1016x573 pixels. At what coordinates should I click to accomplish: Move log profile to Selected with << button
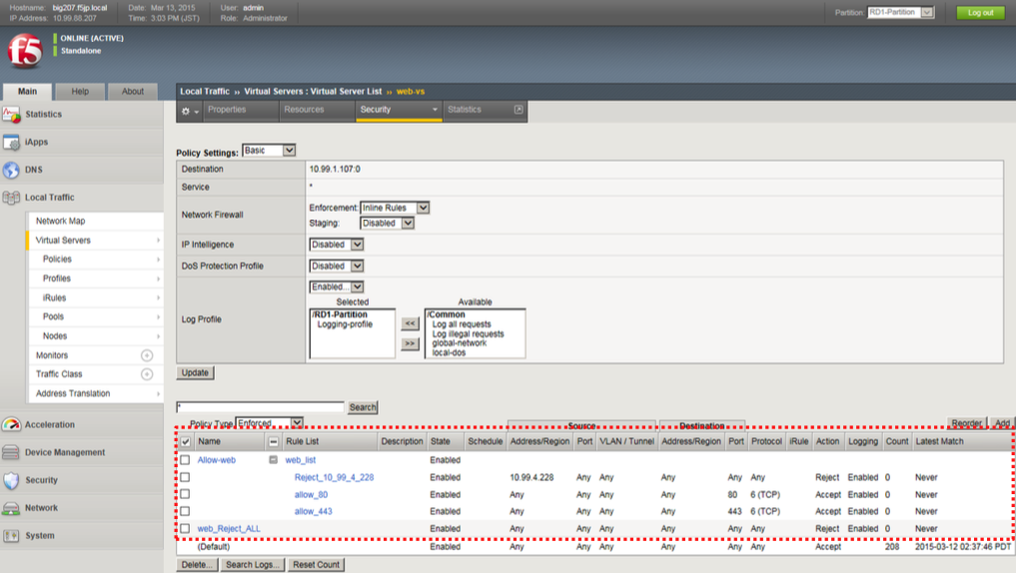(410, 323)
